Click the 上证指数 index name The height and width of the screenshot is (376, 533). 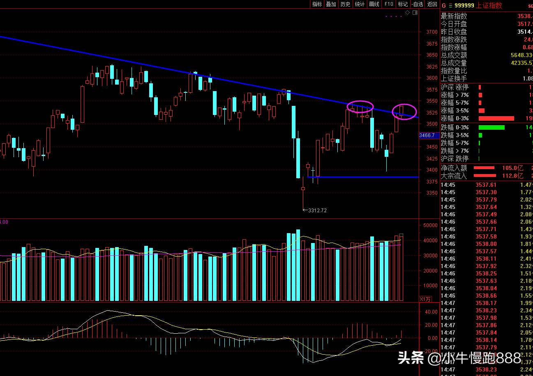click(x=489, y=5)
